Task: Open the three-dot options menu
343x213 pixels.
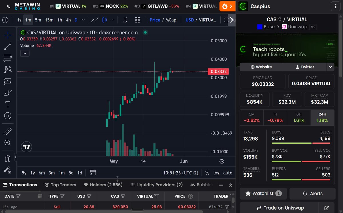Action: pos(335,6)
